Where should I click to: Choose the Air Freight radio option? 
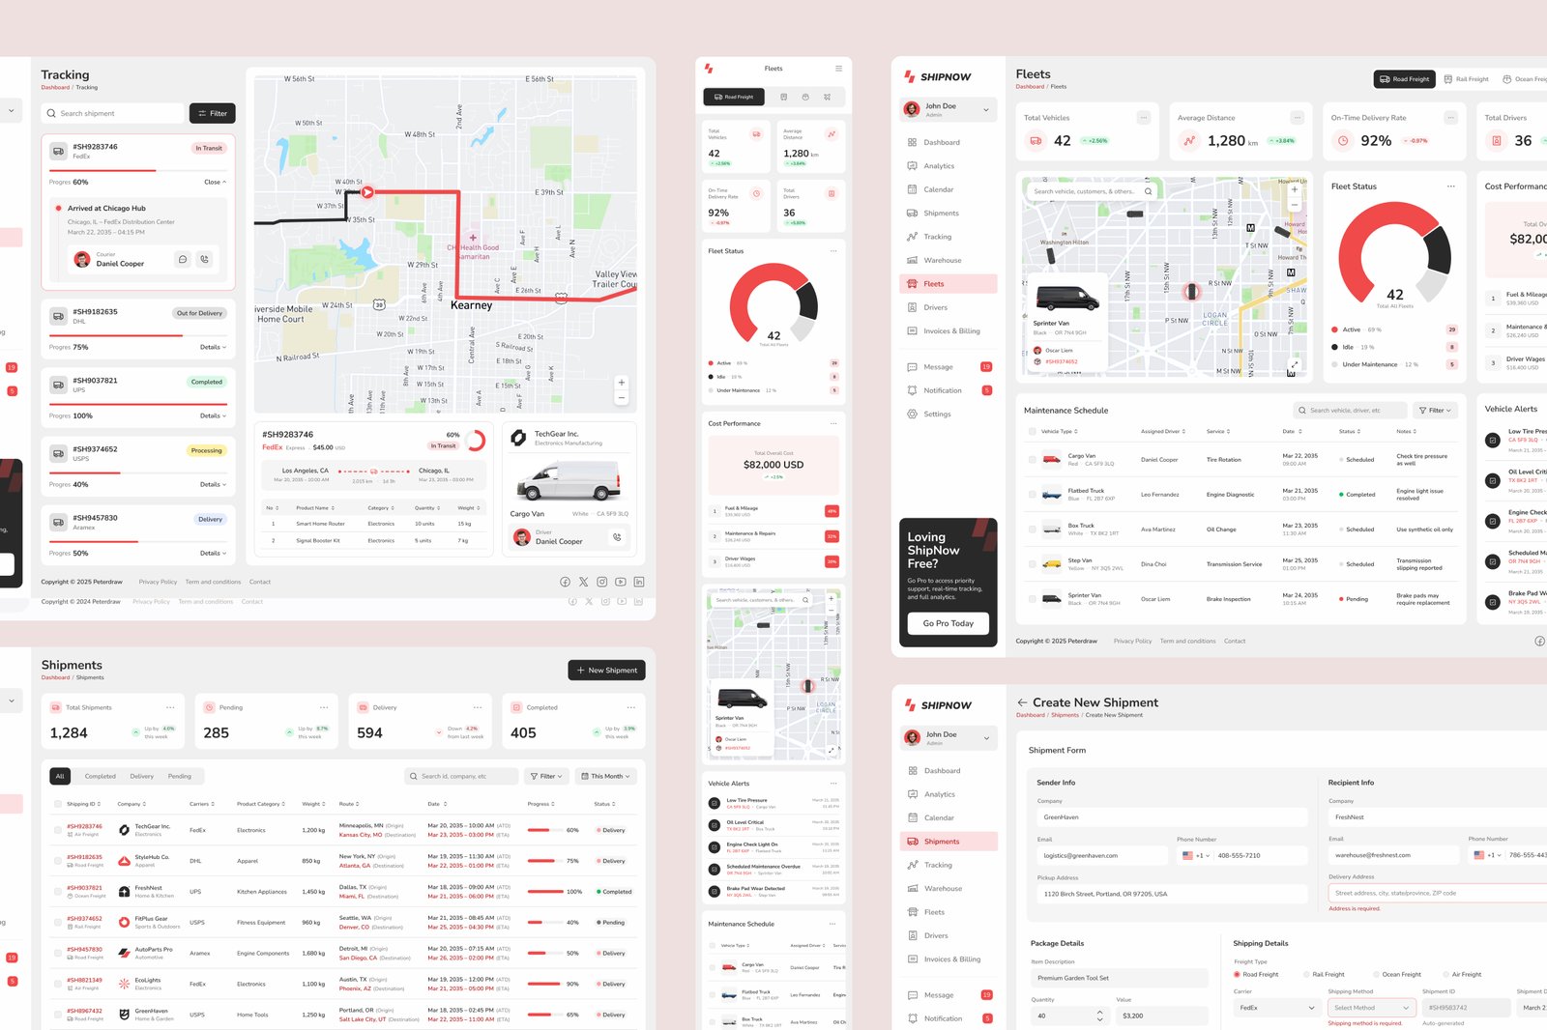click(1445, 974)
